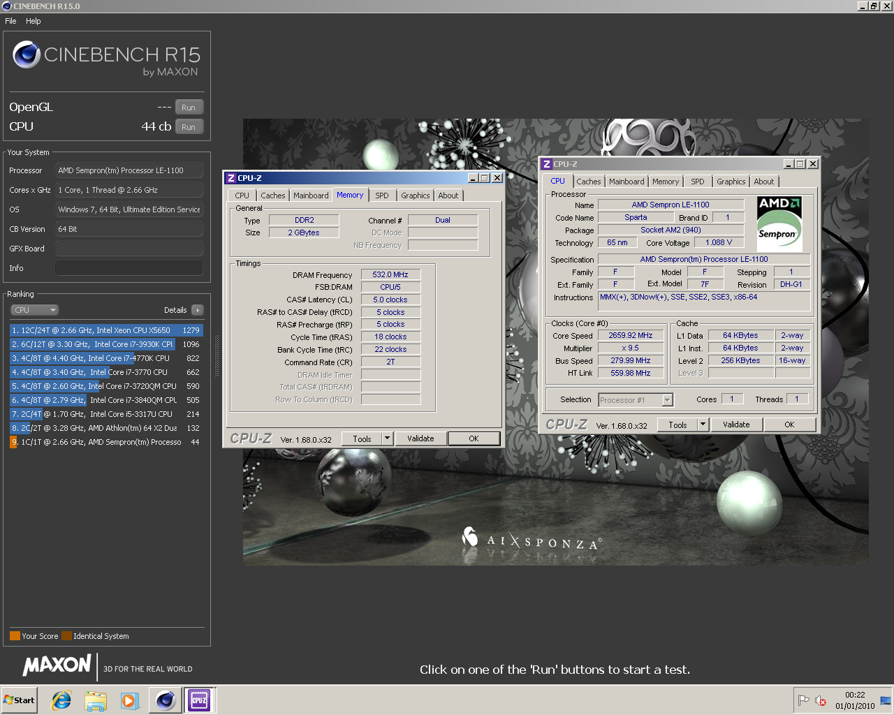Click the Cinebench title bar app icon
Image resolution: width=894 pixels, height=715 pixels.
pyautogui.click(x=6, y=6)
